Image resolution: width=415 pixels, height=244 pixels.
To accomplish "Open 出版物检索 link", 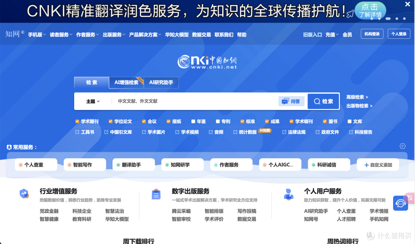I will tap(359, 106).
